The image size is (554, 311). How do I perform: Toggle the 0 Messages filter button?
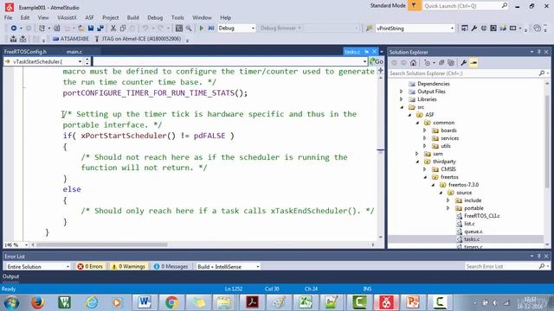(171, 267)
